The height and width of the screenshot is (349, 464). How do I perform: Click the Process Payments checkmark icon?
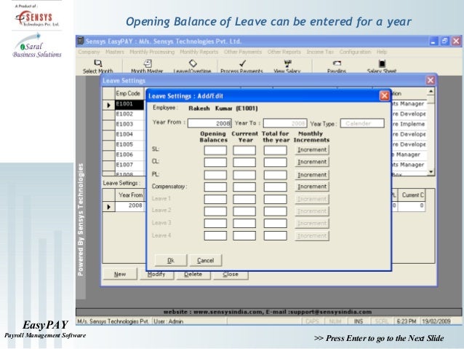point(242,63)
